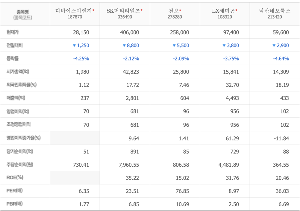The height and width of the screenshot is (211, 300).
Task: Select the 조정영업이익 row label
Action: (18, 124)
